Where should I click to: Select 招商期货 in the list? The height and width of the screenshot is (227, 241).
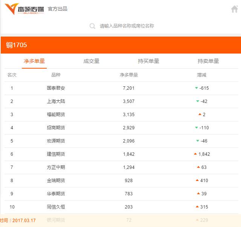56,128
